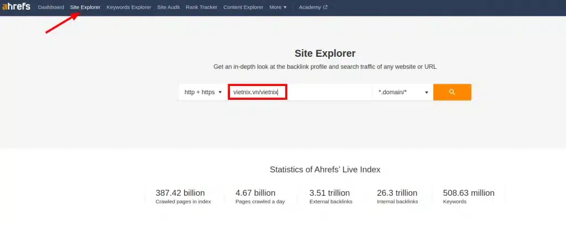The width and height of the screenshot is (566, 226).
Task: Select the Keywords statistic label
Action: (455, 202)
